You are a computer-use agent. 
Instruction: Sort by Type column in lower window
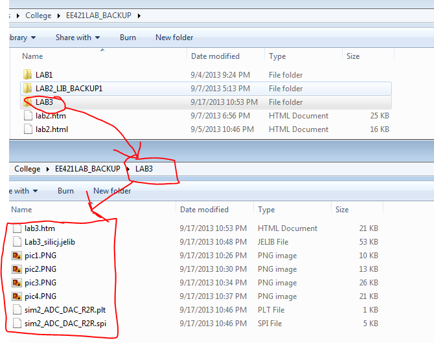coord(266,210)
